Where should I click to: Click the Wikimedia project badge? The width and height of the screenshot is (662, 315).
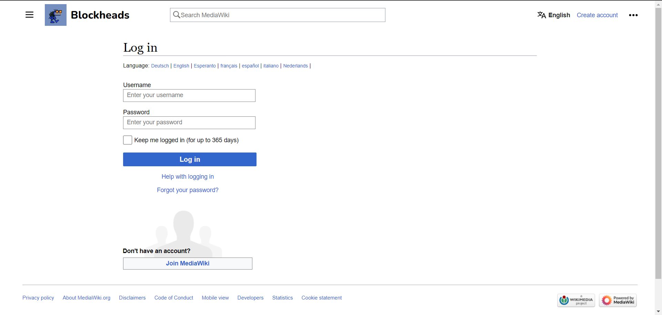[x=576, y=300]
